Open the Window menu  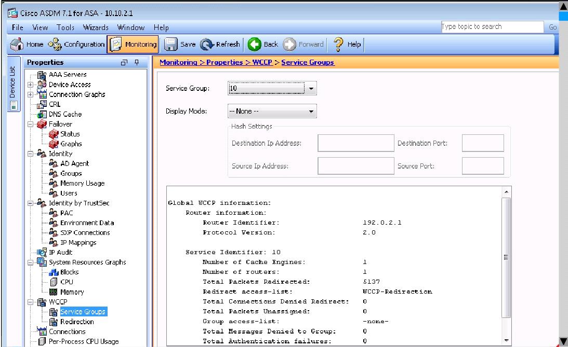[x=131, y=27]
